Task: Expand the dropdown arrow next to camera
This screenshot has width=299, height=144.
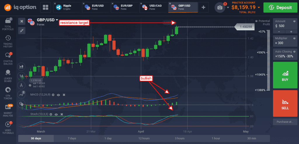Action: (x=228, y=8)
